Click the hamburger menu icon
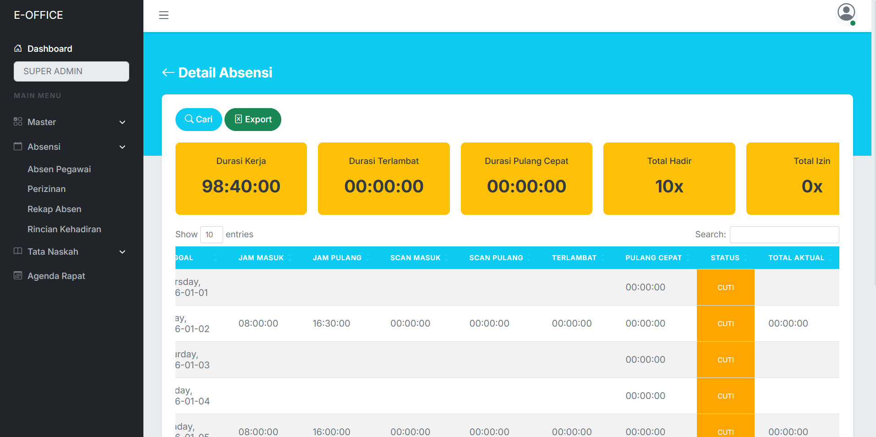The image size is (876, 437). [164, 15]
